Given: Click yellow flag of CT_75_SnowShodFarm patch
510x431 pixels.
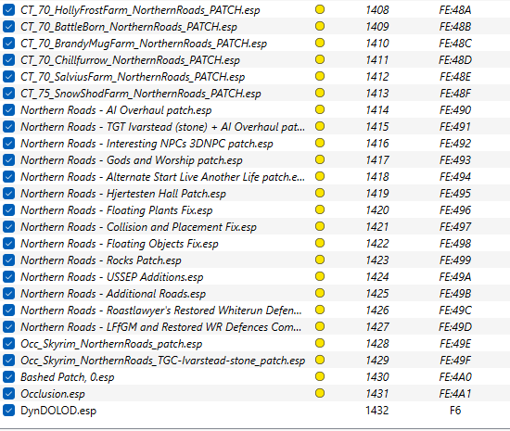Looking at the screenshot, I should [320, 93].
